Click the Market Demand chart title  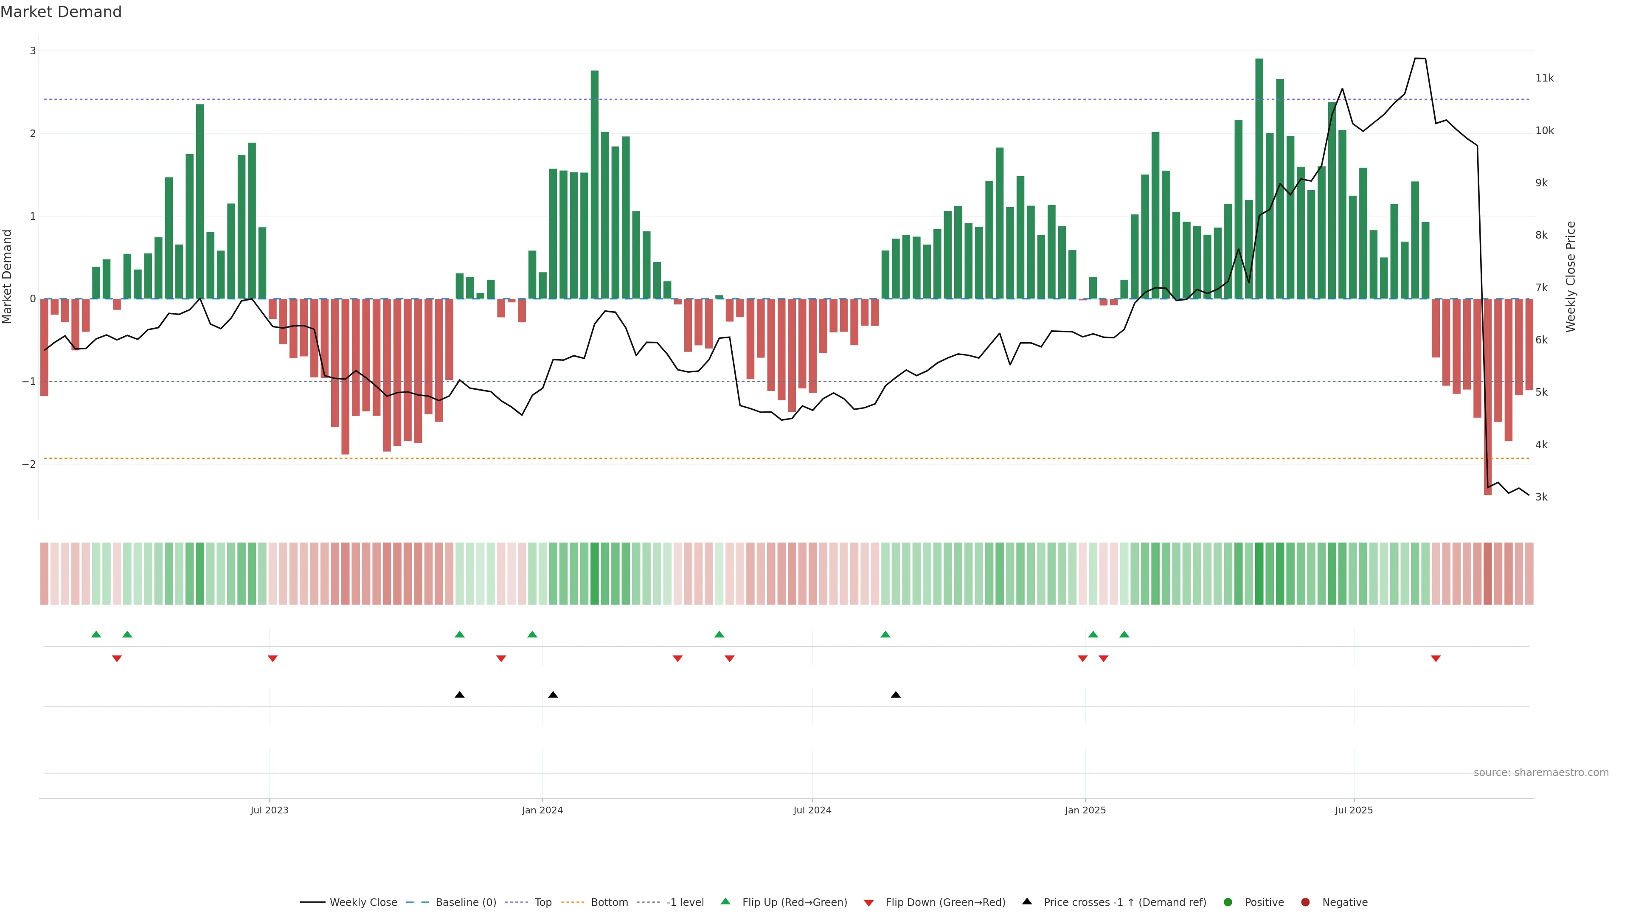61,12
